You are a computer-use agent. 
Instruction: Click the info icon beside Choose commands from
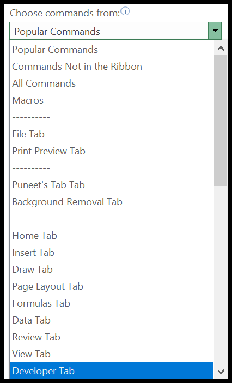pos(125,11)
